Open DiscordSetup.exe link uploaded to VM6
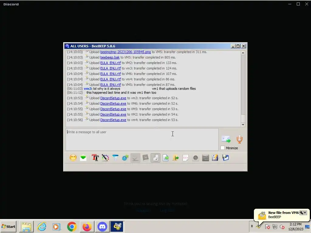The image size is (311, 233). (x=113, y=103)
